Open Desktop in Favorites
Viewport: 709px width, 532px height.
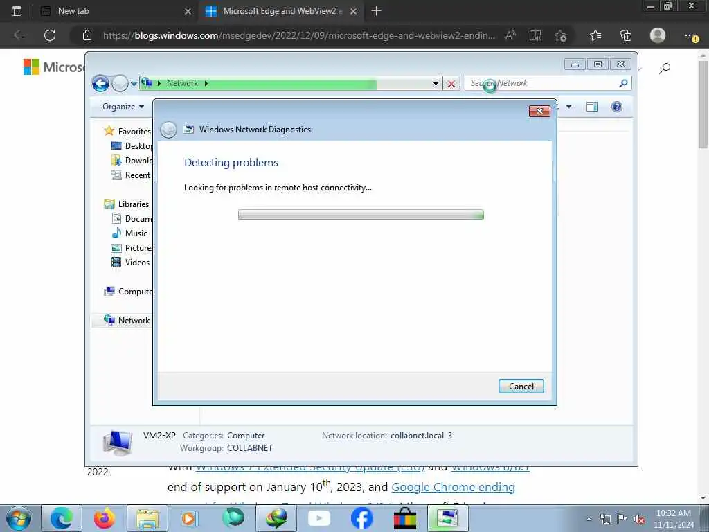(x=132, y=146)
